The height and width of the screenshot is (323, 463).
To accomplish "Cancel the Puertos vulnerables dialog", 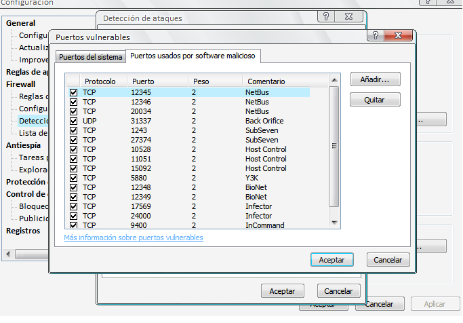I will click(x=388, y=260).
